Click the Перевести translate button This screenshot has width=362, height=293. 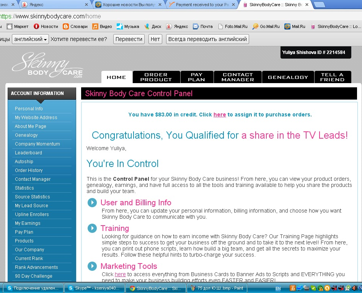coord(129,39)
